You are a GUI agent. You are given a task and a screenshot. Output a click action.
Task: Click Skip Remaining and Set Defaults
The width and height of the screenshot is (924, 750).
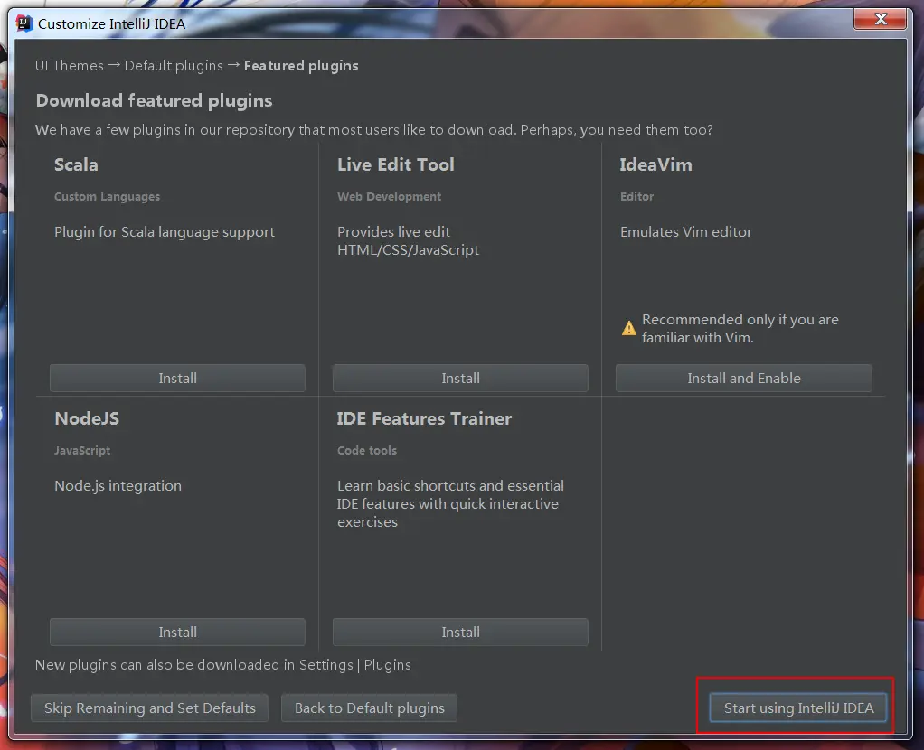[x=150, y=708]
